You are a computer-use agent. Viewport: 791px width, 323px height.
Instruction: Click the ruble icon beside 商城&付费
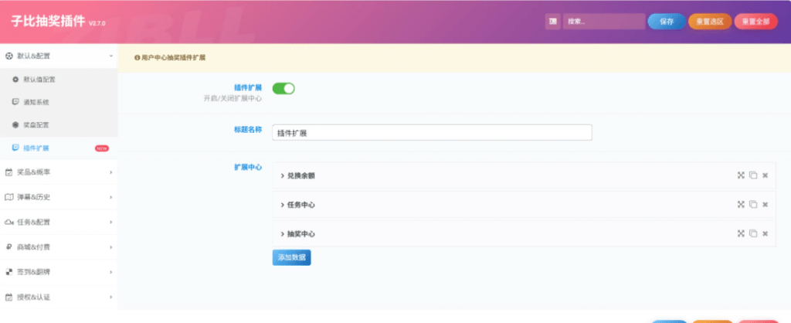click(x=8, y=246)
